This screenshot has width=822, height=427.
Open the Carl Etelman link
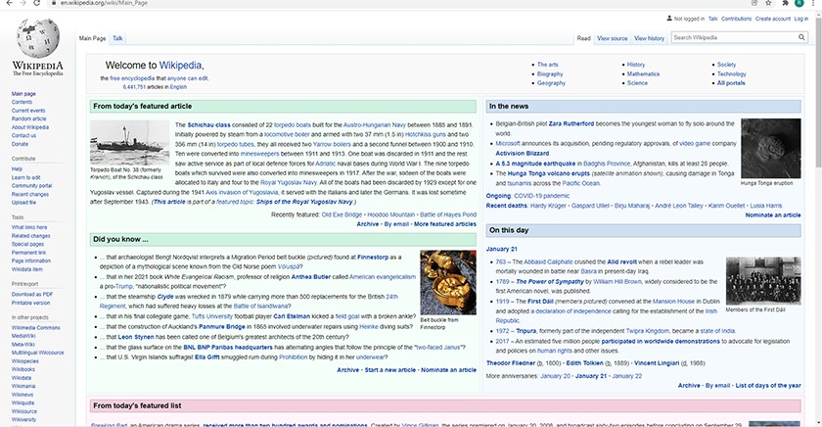pyautogui.click(x=292, y=316)
